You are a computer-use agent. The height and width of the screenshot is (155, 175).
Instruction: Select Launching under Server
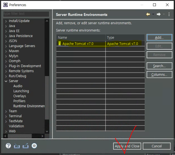coord(21,91)
